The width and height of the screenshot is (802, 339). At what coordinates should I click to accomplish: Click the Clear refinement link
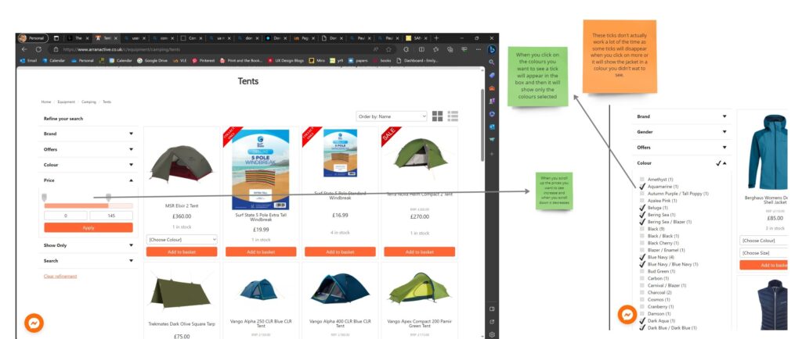point(60,277)
